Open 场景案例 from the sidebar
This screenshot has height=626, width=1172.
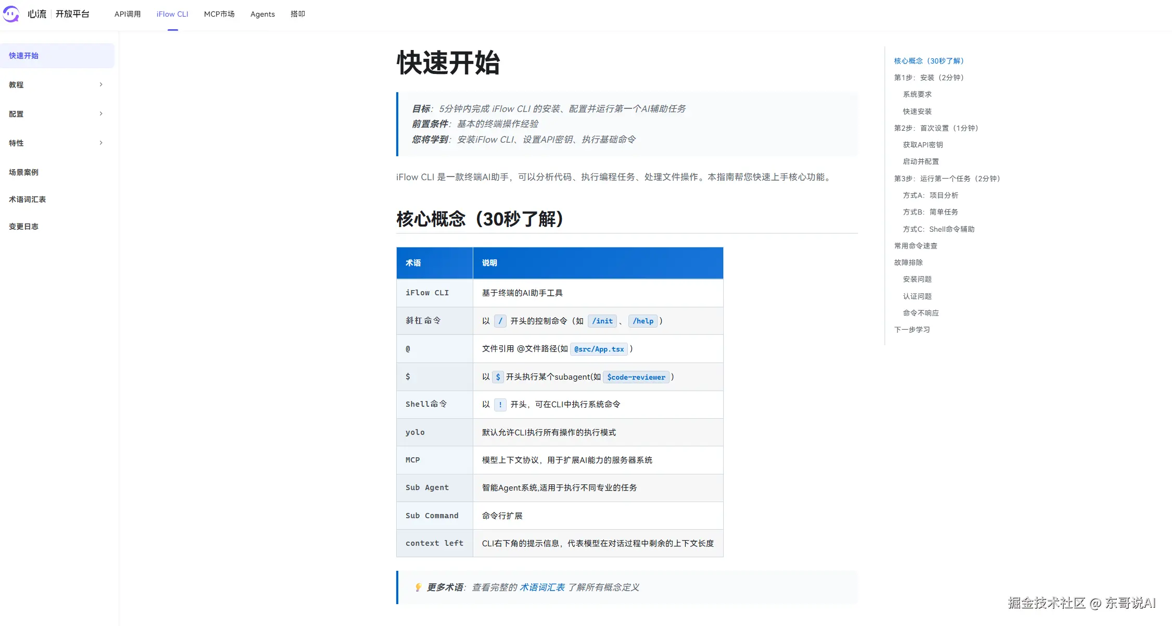(x=24, y=172)
